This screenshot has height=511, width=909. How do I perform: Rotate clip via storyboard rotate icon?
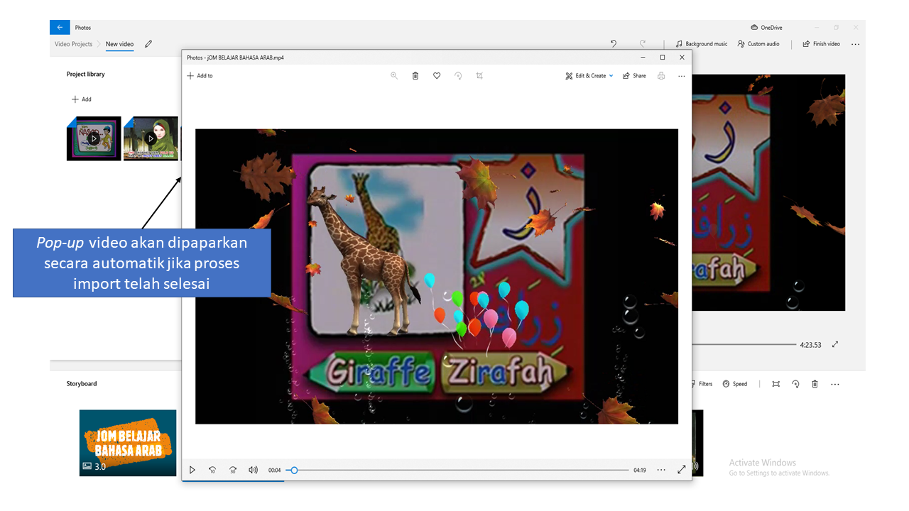tap(795, 384)
